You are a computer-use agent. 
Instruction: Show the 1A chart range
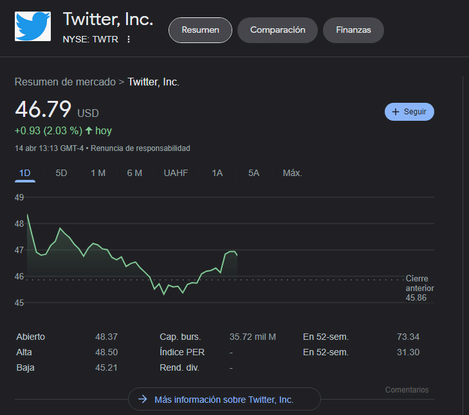point(217,173)
